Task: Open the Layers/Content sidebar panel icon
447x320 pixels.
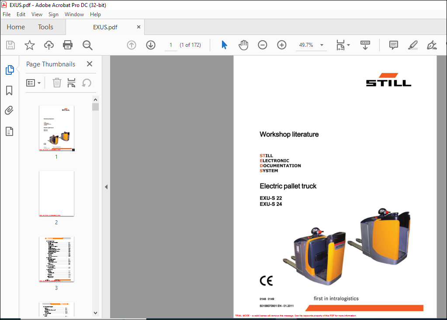Action: point(10,132)
